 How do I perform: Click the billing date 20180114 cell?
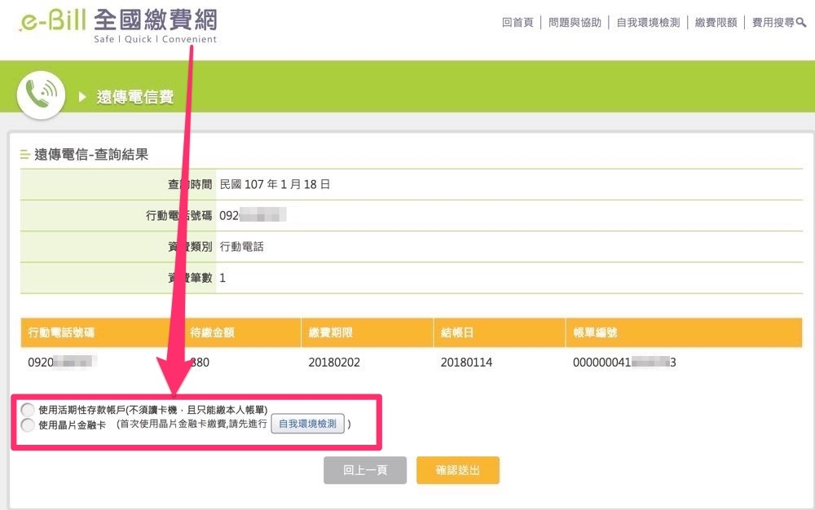466,362
